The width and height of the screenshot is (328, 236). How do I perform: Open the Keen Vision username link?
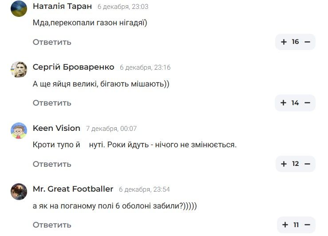click(56, 128)
